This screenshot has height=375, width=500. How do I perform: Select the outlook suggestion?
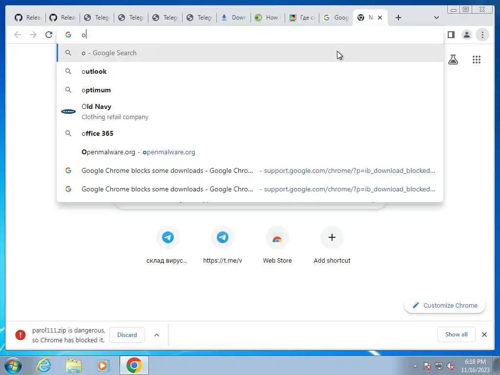(250, 71)
